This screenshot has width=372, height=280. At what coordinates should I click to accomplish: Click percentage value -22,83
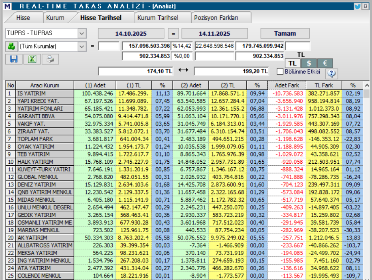pyautogui.click(x=352, y=139)
